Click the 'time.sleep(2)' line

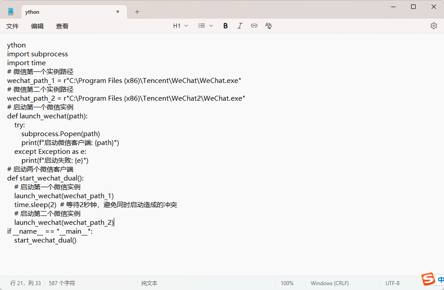point(96,204)
